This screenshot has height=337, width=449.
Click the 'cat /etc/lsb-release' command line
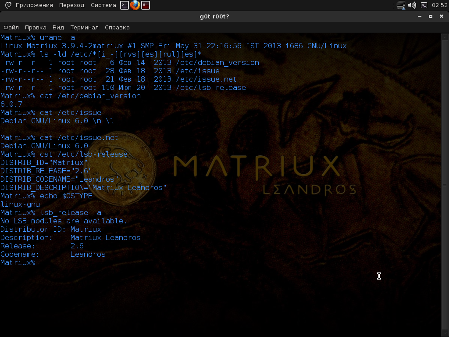(64, 154)
